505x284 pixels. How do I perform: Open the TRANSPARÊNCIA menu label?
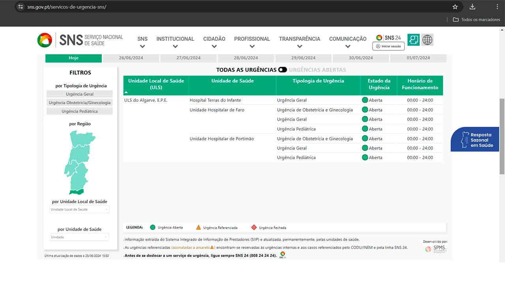(299, 39)
